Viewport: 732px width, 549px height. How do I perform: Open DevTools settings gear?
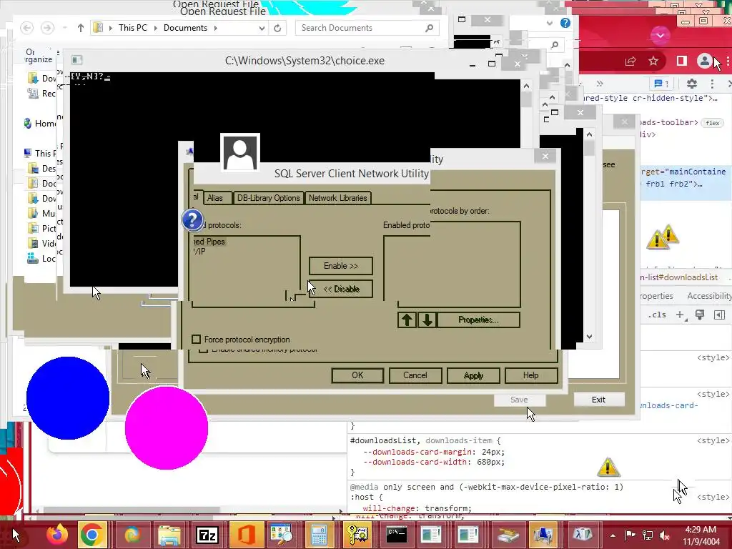point(692,84)
